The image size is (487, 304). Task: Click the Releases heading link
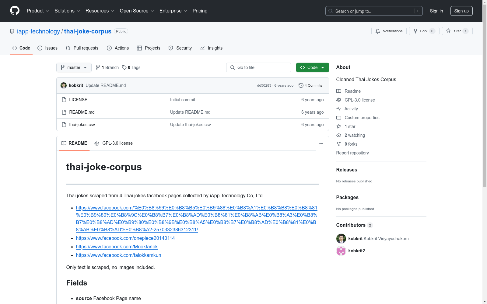tap(347, 170)
